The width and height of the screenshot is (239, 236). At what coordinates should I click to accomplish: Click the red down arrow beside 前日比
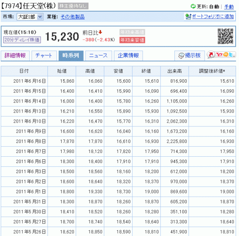coord(100,32)
